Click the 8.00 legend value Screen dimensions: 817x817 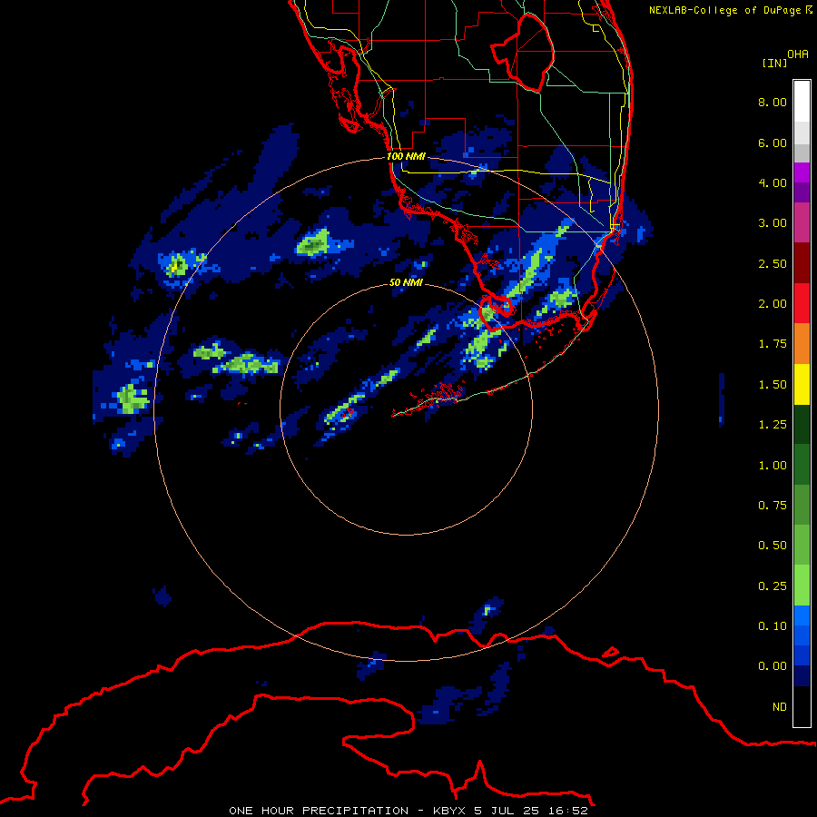coord(773,102)
